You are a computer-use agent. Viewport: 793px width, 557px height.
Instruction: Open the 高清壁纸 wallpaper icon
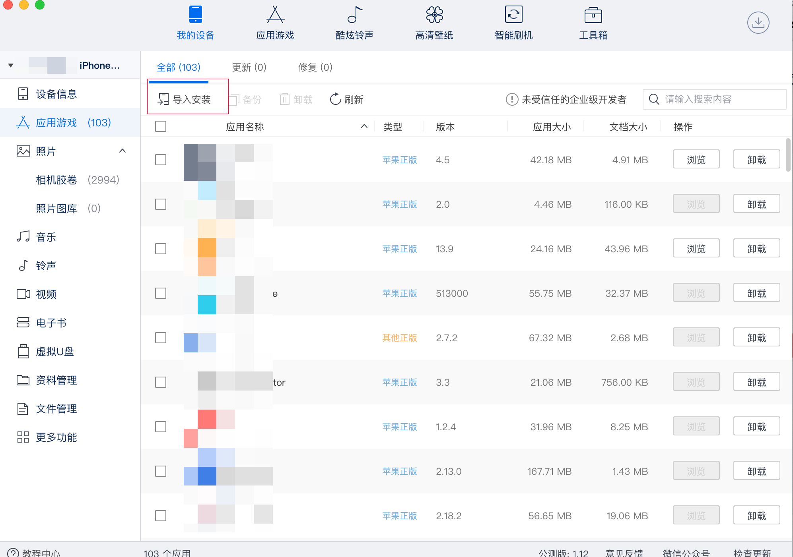(434, 15)
